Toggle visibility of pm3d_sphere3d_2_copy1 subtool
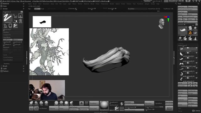 pos(196,63)
